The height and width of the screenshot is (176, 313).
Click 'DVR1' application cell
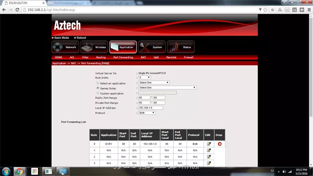pos(108,144)
